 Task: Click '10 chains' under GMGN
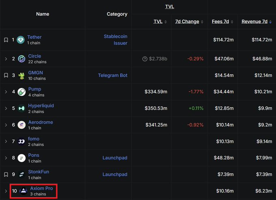pos(37,78)
